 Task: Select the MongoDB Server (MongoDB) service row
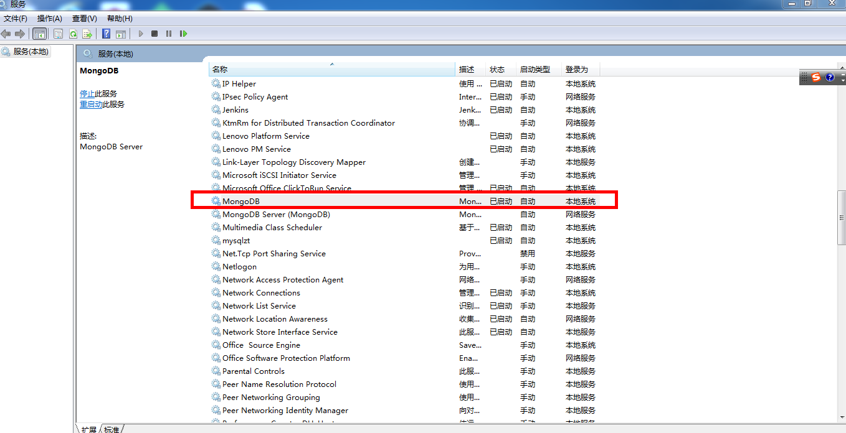coord(404,214)
